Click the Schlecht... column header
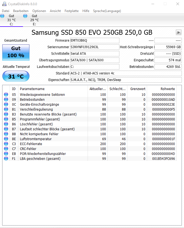This screenshot has height=228, width=184. click(x=117, y=89)
